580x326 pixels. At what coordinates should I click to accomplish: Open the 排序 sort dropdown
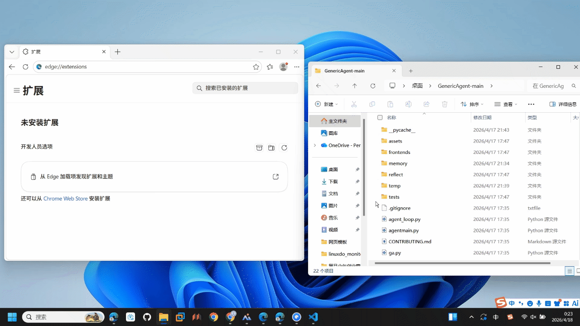pos(472,104)
